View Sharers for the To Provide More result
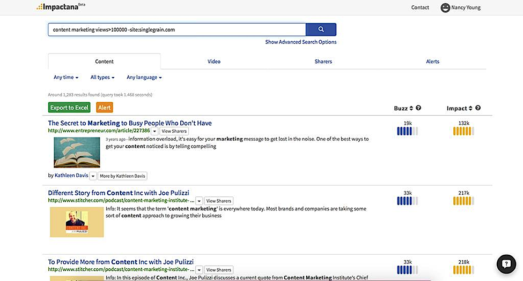Viewport: 523px width, 281px height. (x=218, y=270)
